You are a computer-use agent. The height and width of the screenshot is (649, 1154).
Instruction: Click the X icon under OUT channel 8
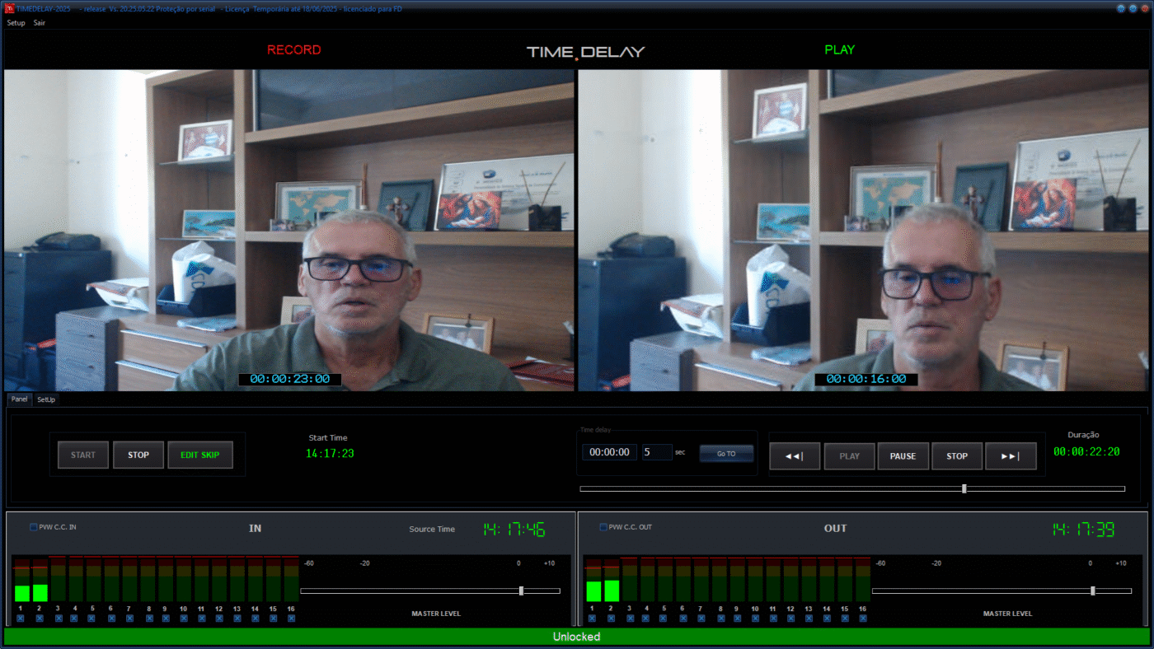[x=720, y=619]
